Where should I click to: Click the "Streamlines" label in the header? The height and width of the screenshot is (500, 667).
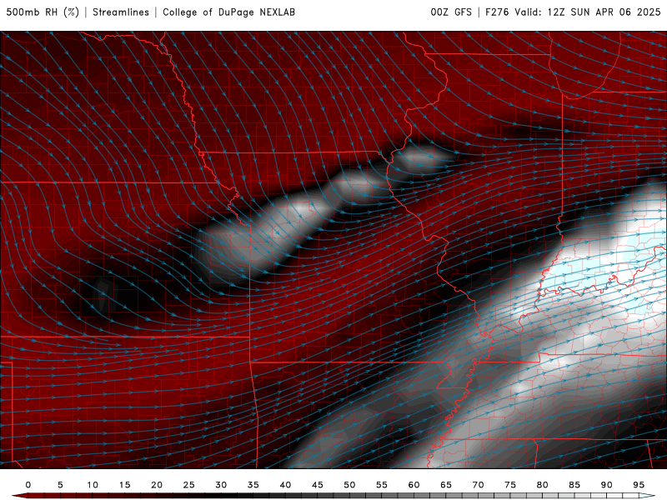coord(121,12)
